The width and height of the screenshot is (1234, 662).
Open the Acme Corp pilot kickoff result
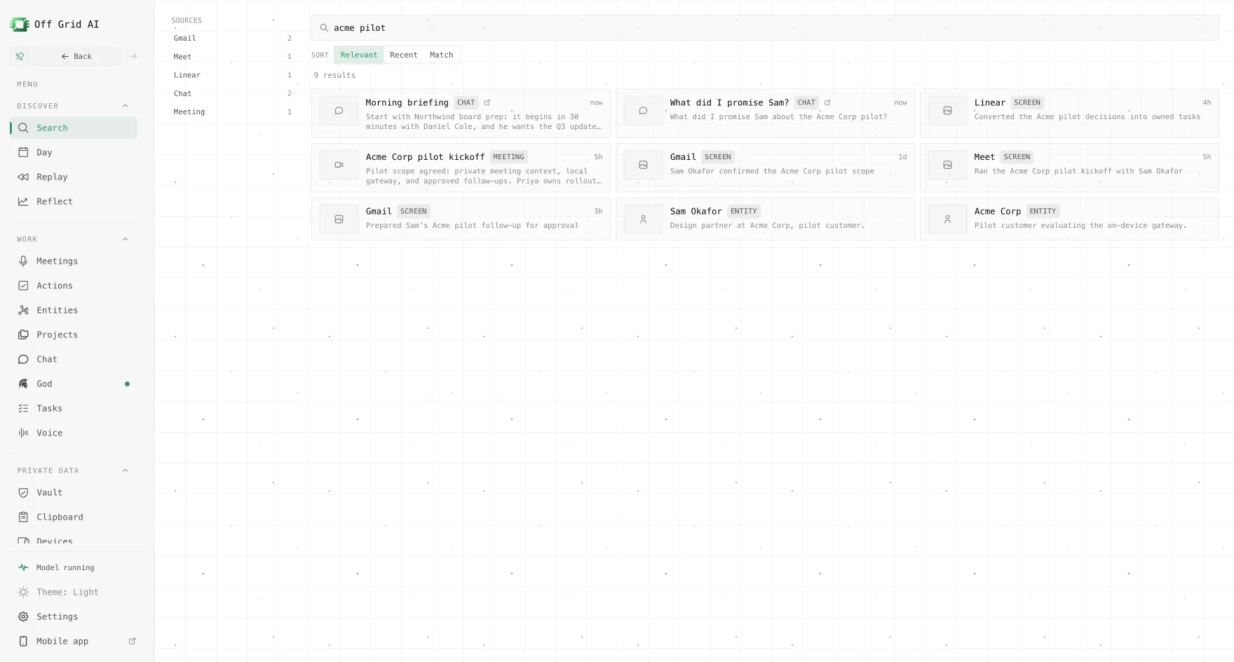(461, 168)
